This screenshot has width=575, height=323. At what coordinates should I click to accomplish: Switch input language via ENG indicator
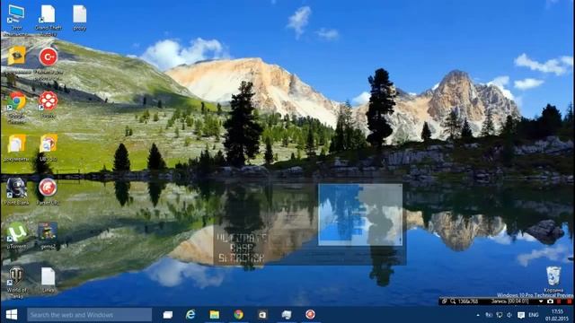(x=534, y=315)
